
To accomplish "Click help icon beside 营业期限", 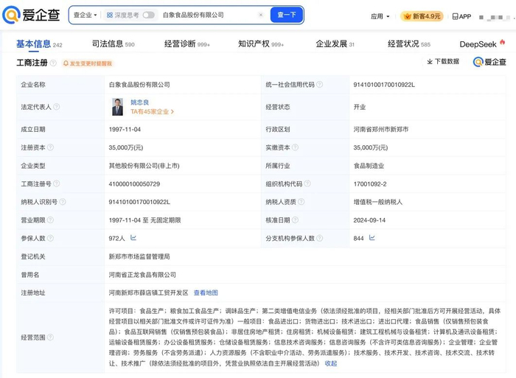I will [x=50, y=220].
